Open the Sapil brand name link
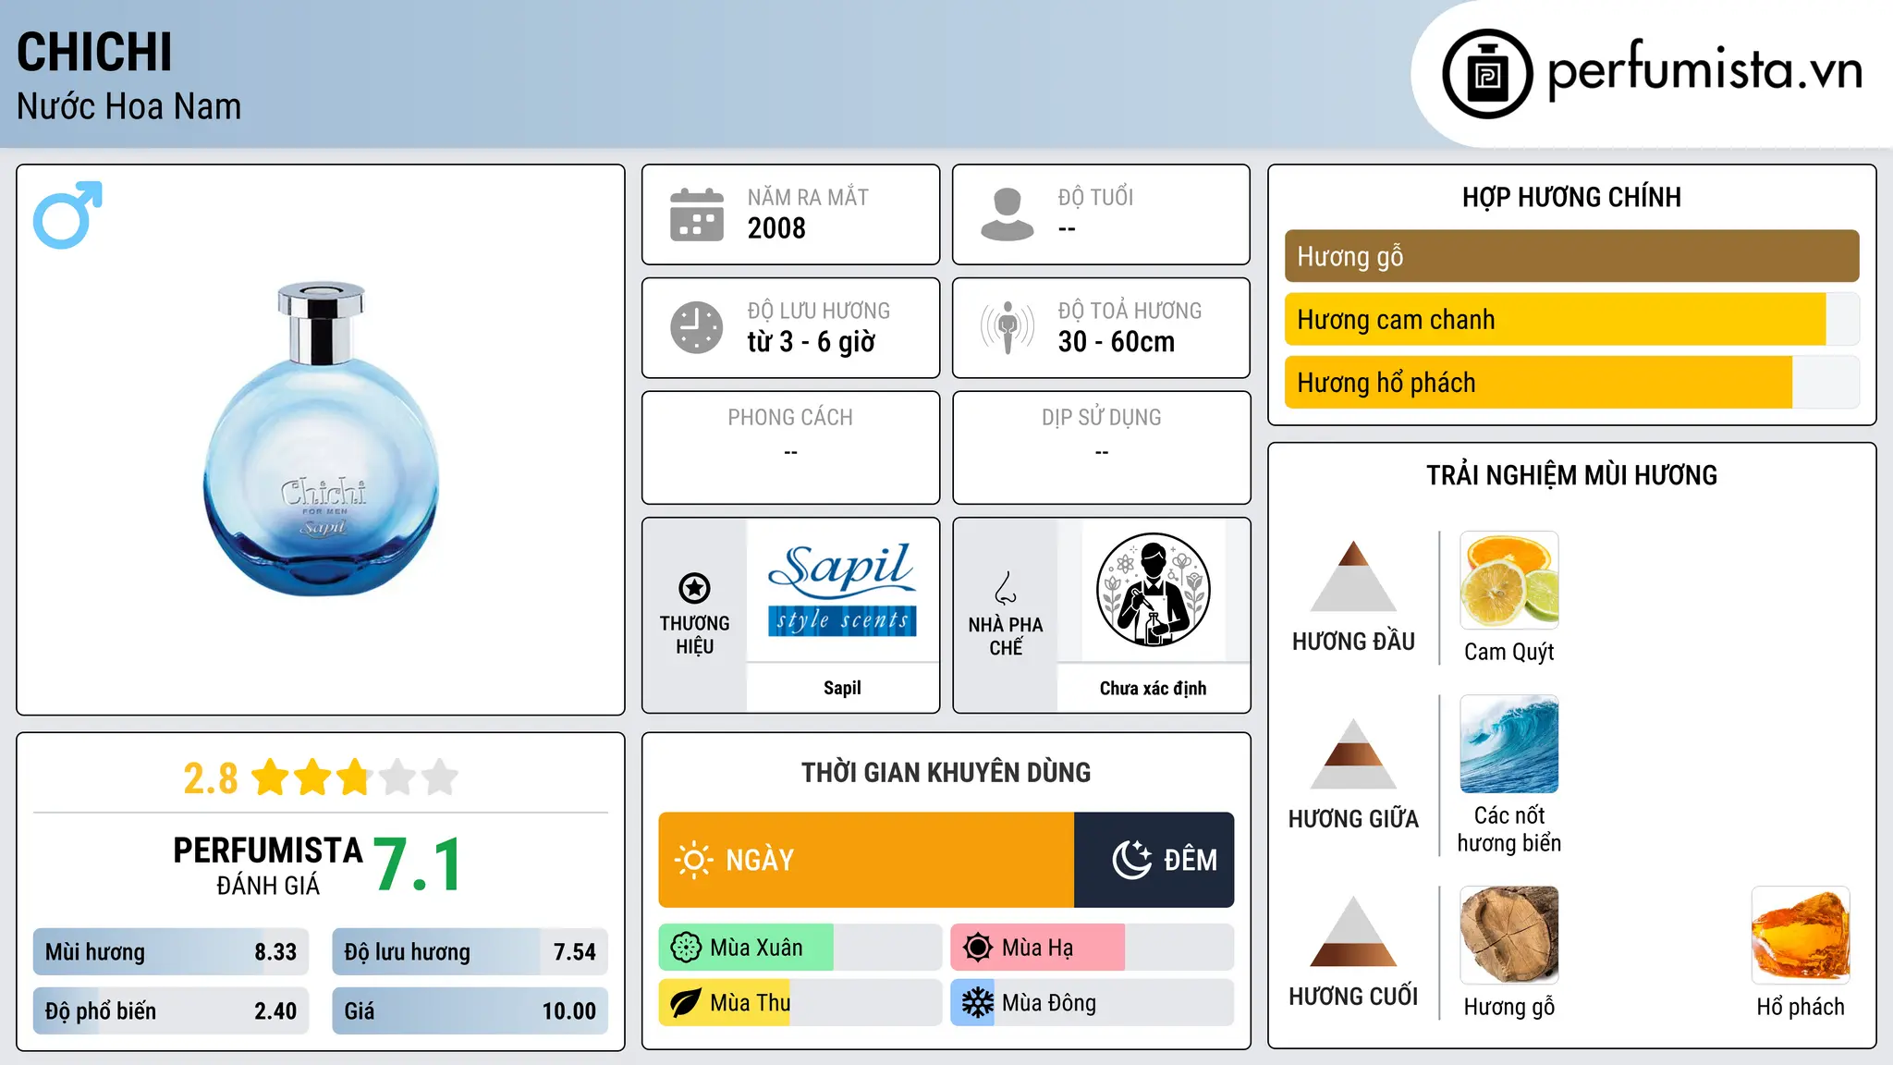This screenshot has width=1893, height=1065. click(x=842, y=688)
